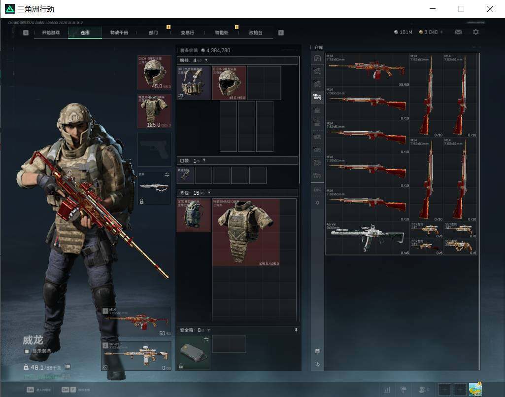The width and height of the screenshot is (505, 397).
Task: Click the safe box swap arrows icon
Action: point(206,339)
